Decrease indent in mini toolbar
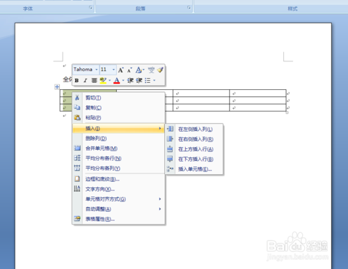Screen dimensions: 348x269 [130, 80]
